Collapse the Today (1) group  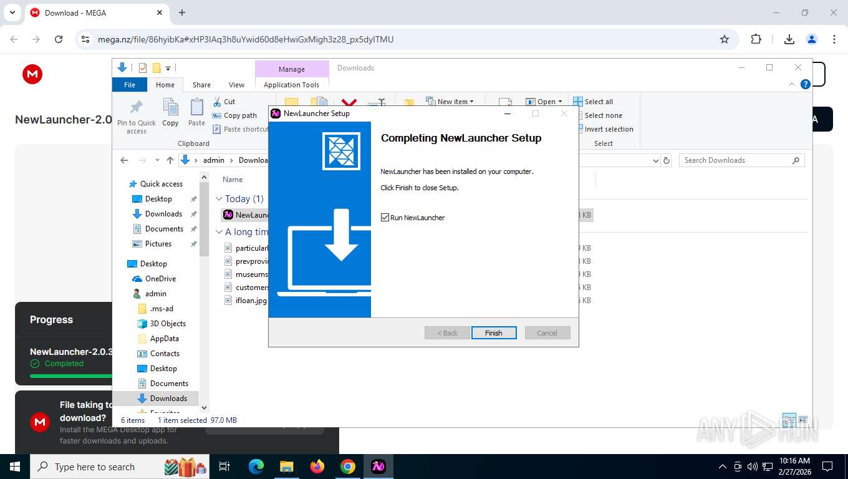point(219,199)
